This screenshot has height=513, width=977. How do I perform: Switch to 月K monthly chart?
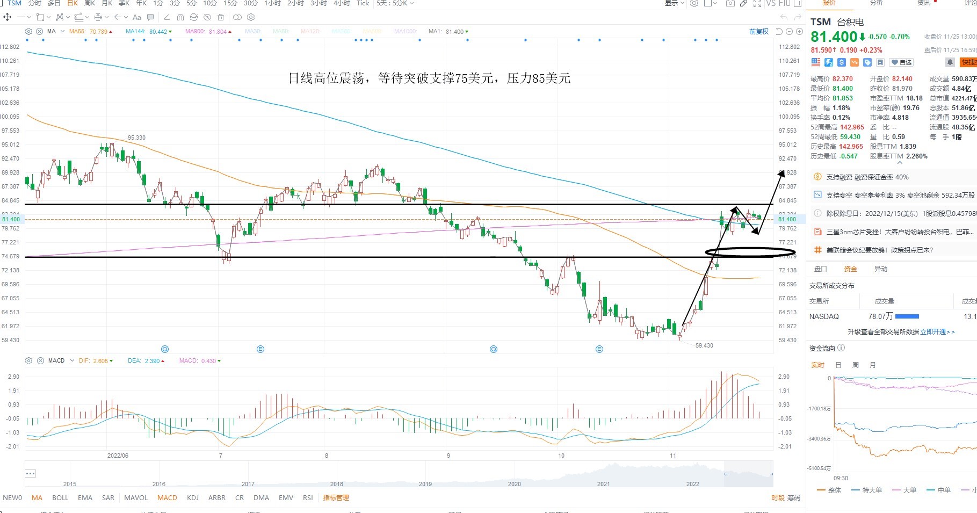(107, 3)
